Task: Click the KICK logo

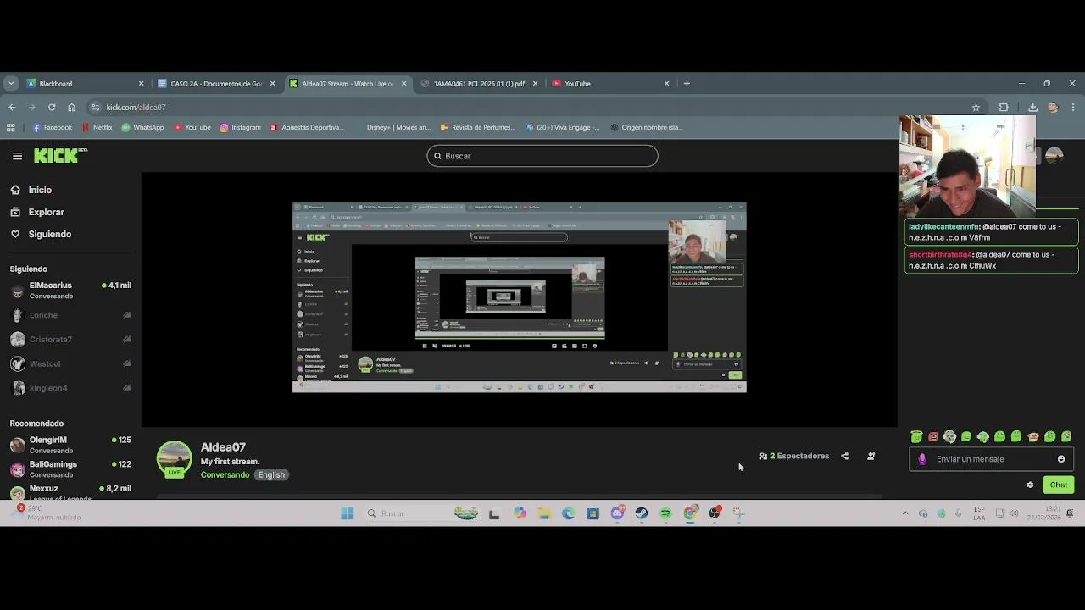Action: [59, 155]
